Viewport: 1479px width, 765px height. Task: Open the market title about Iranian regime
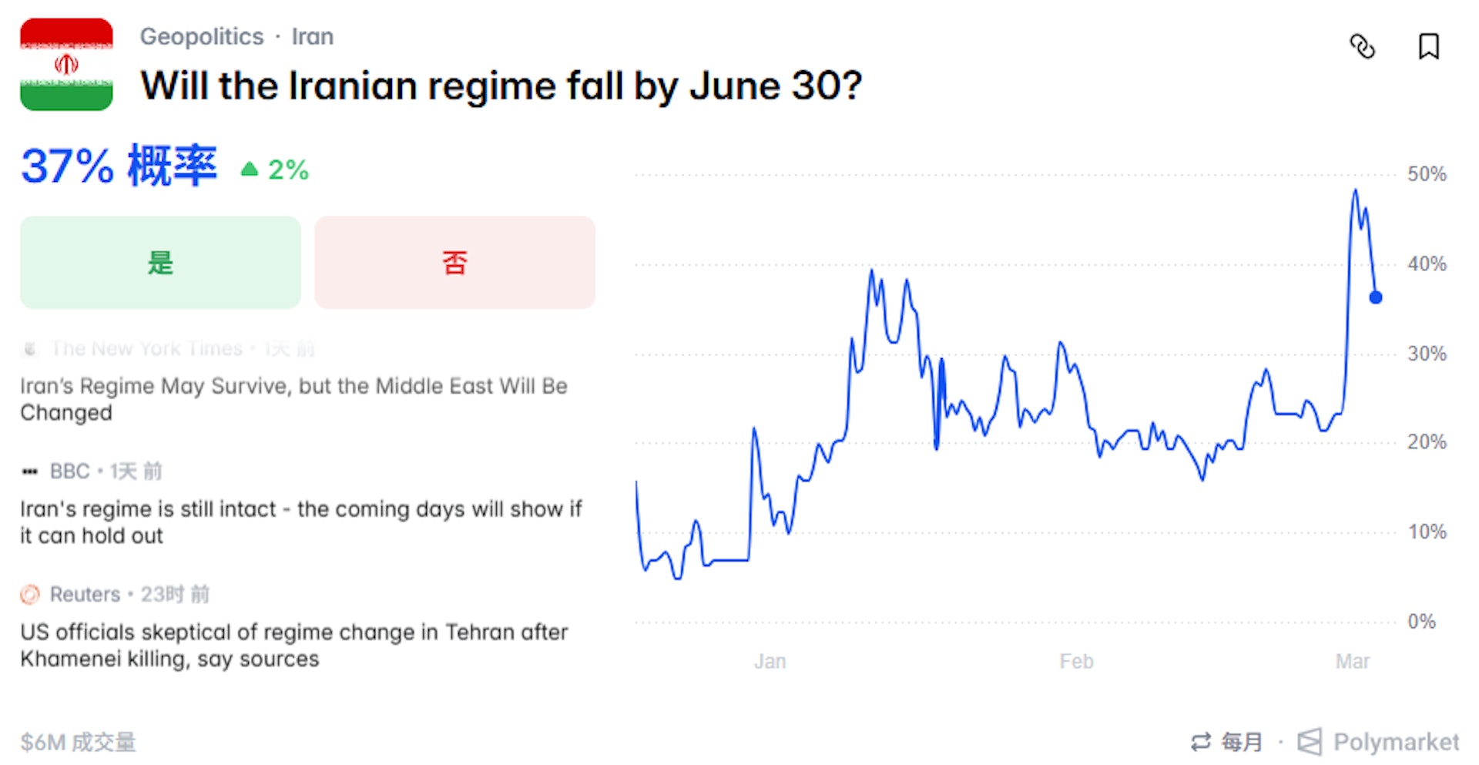coord(501,86)
